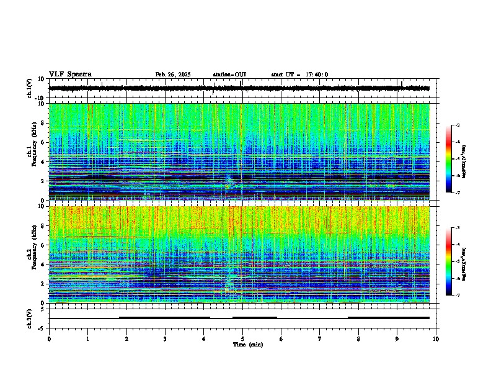Click the ch.1 spectrogram color scale bar
The width and height of the screenshot is (491, 380).
tap(448, 159)
